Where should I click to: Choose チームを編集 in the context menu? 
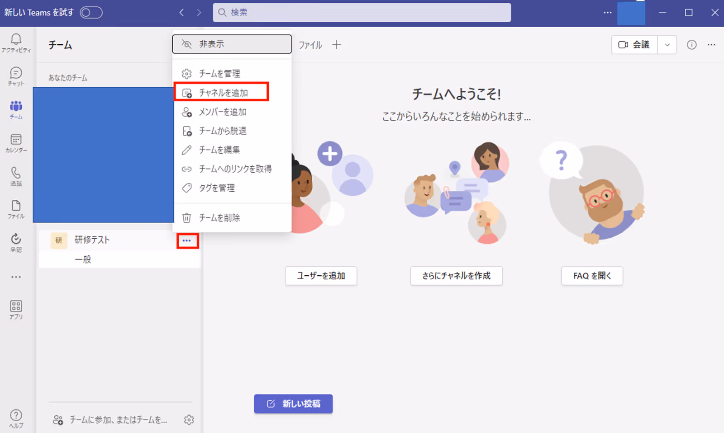point(232,150)
